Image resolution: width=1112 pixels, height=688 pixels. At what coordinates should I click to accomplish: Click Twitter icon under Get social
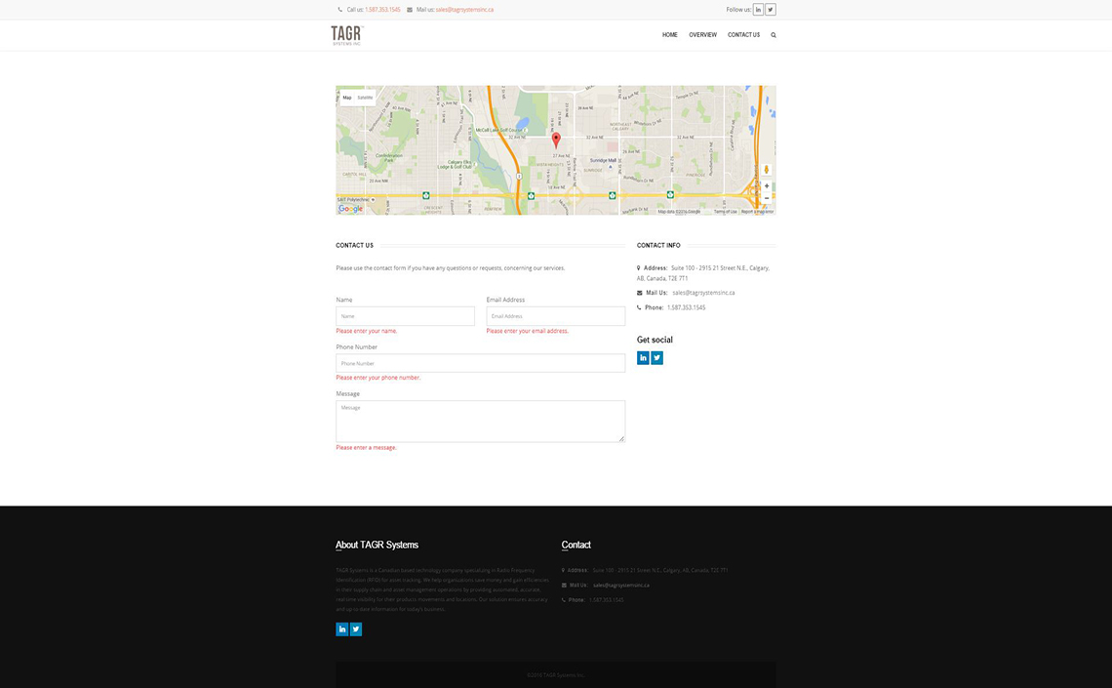(x=657, y=357)
